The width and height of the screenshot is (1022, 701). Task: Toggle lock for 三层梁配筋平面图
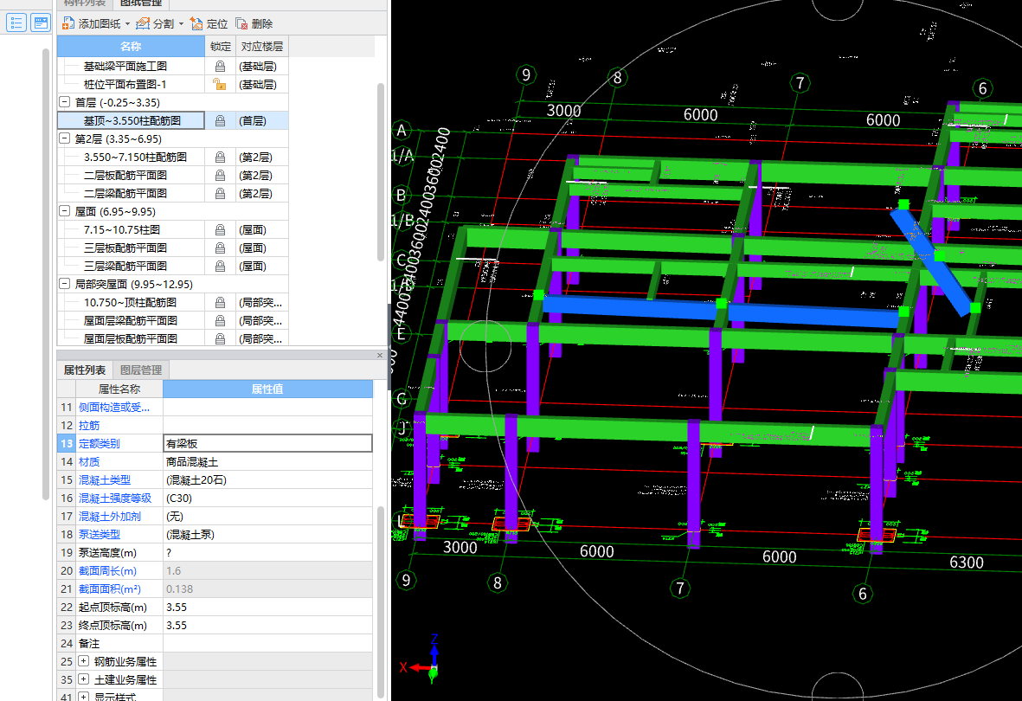221,266
